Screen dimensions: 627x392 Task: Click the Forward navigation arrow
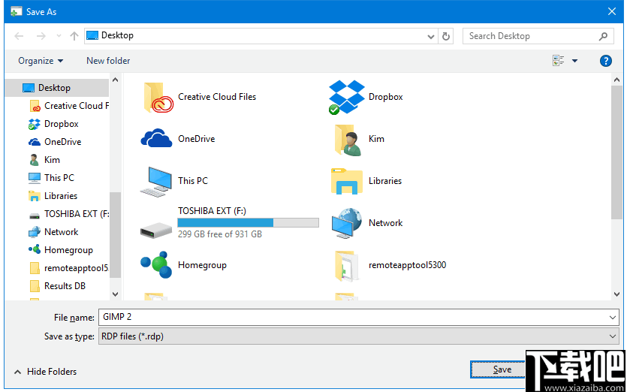tap(41, 36)
